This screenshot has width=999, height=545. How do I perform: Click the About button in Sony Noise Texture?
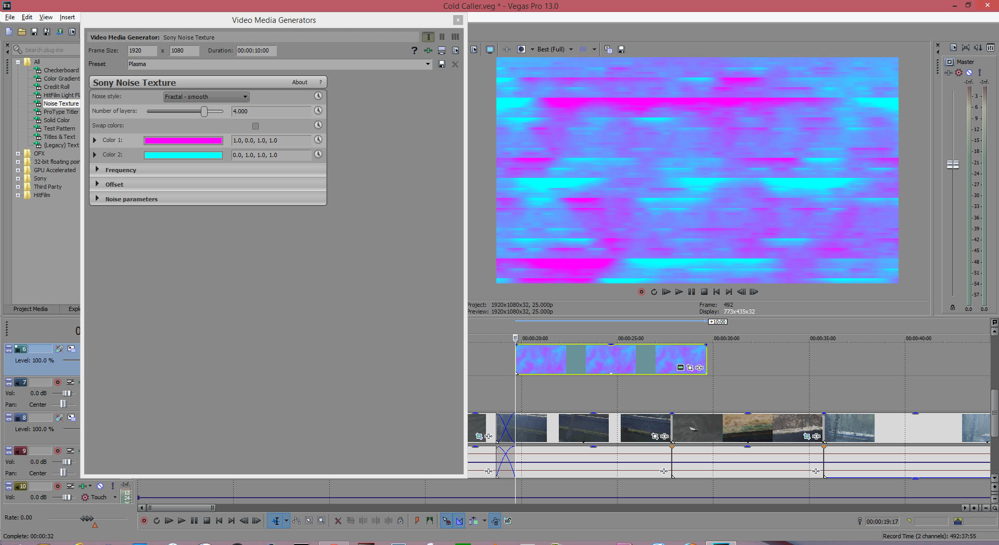coord(300,82)
